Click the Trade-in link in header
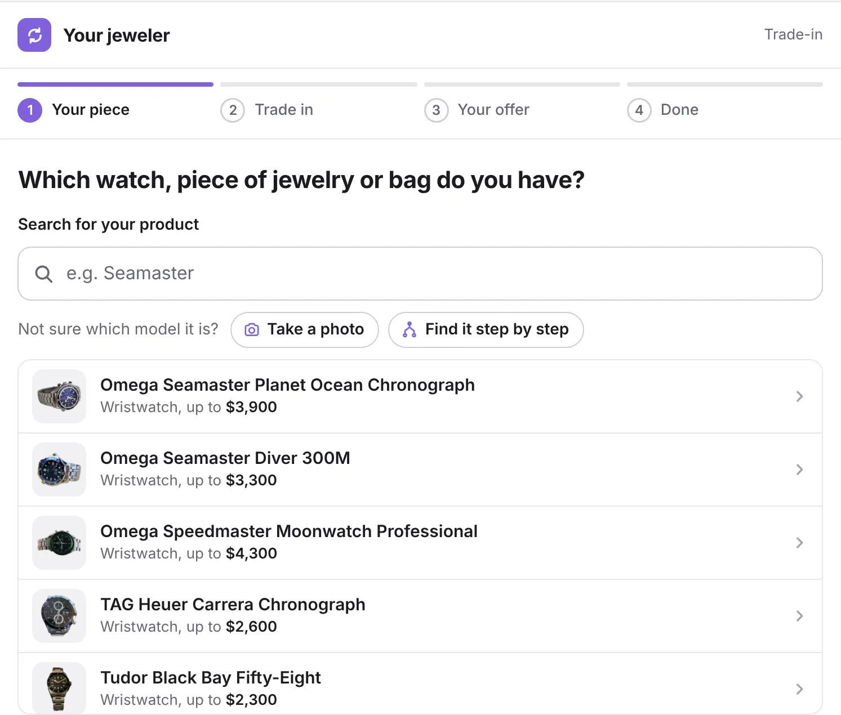 pyautogui.click(x=793, y=34)
